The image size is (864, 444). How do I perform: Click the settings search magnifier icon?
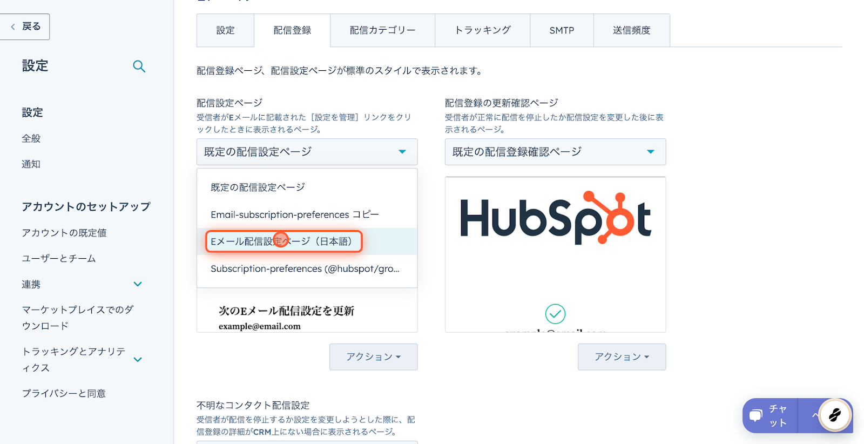pos(139,66)
